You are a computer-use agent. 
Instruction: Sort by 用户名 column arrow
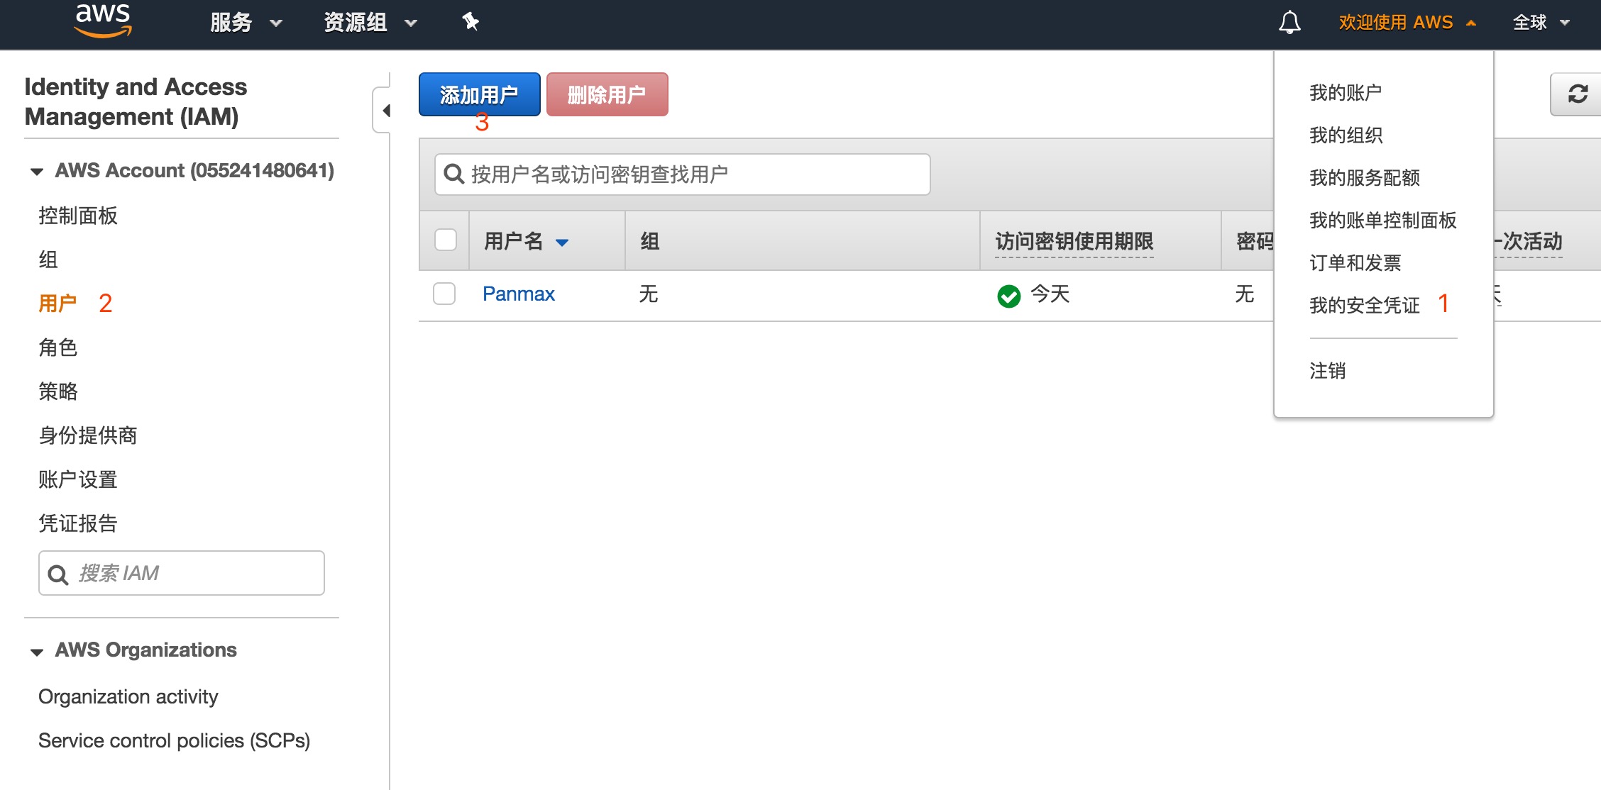coord(562,243)
